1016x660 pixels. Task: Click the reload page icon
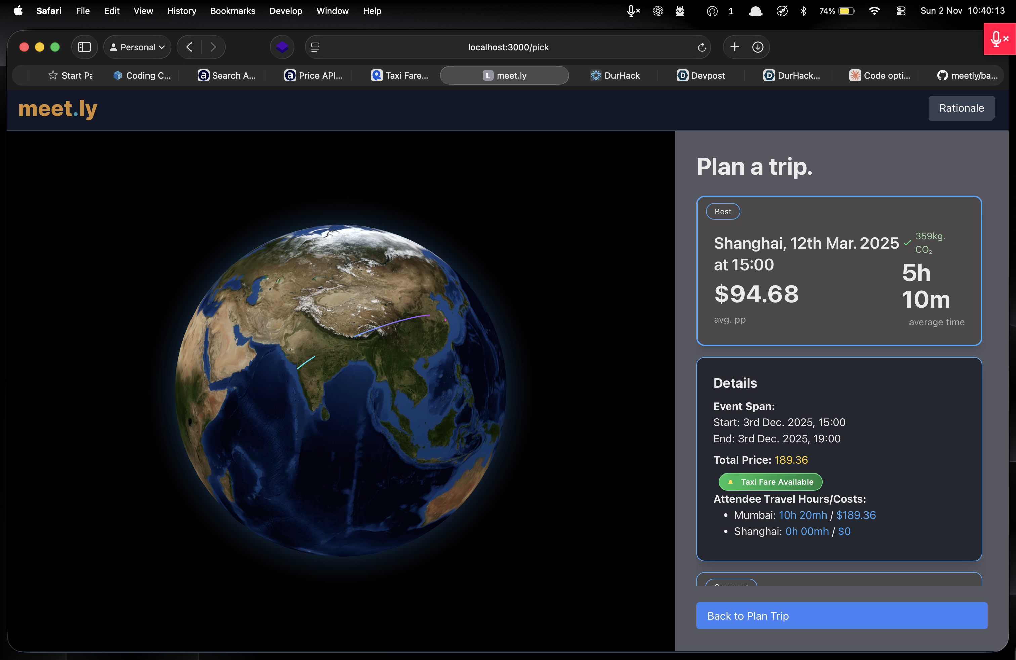701,47
